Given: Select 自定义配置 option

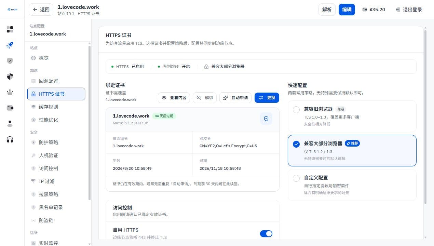Looking at the screenshot, I should click(352, 185).
